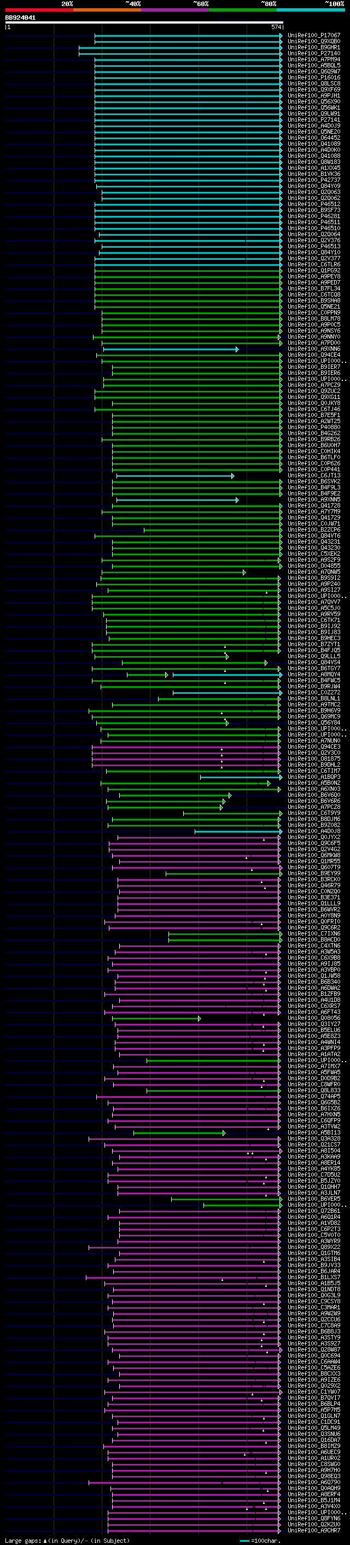350x1545 pixels.
Task: Open hit UniRef100_P17067
Action: [314, 36]
